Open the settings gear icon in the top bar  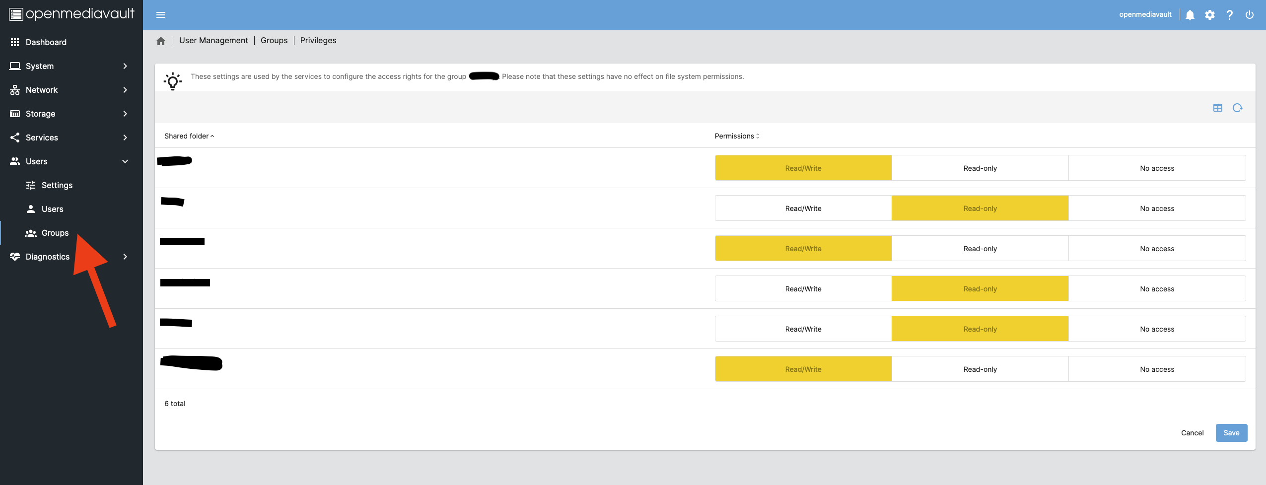1210,15
